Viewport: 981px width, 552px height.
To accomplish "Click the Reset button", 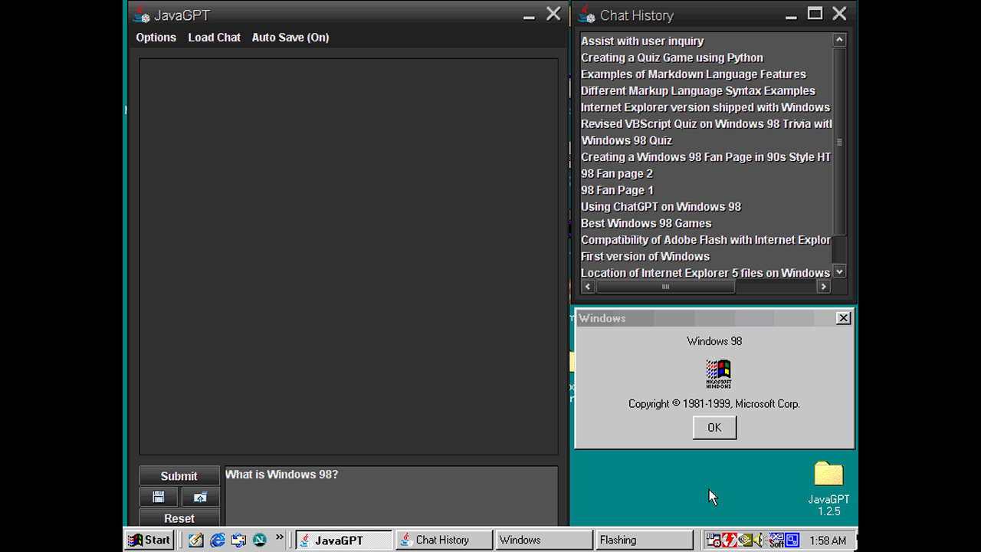I will pos(179,517).
